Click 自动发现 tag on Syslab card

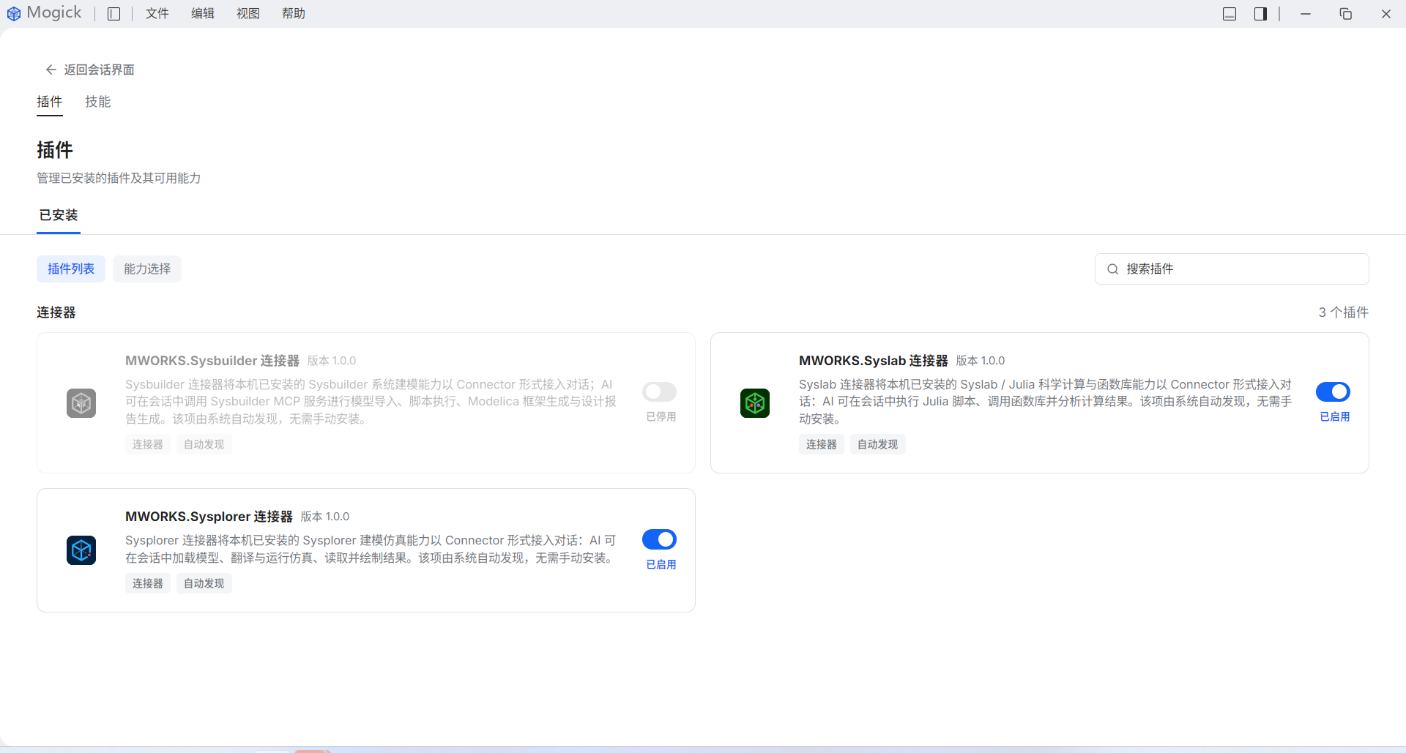tap(878, 444)
